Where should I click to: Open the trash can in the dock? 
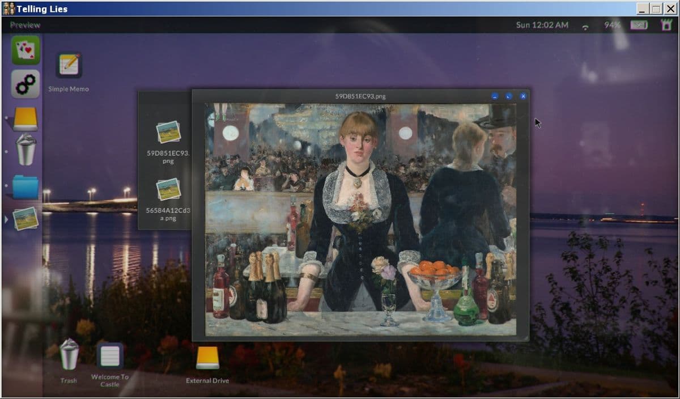point(25,150)
